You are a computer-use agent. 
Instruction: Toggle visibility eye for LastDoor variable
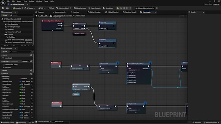(x=32, y=107)
